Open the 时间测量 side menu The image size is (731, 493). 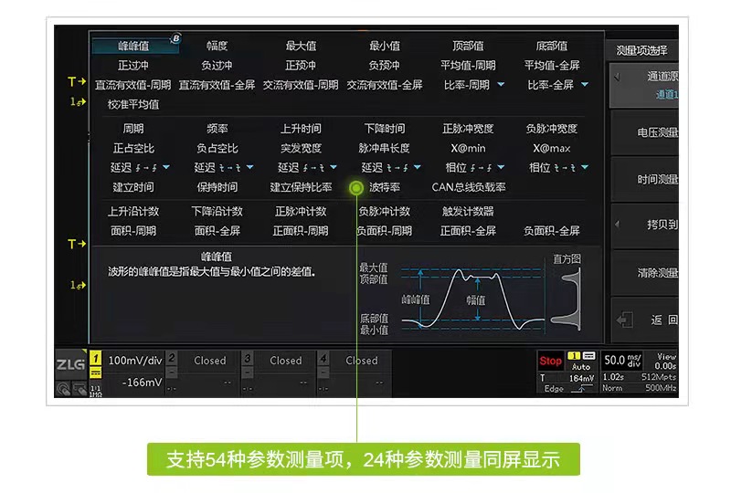click(x=645, y=179)
